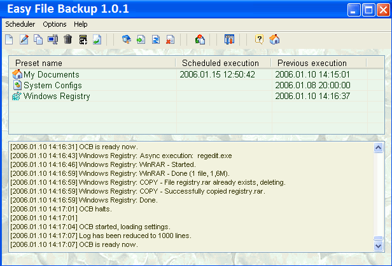Screen dimensions: 392x266
Task: Click the house icon beside My Documents
Action: click(17, 74)
